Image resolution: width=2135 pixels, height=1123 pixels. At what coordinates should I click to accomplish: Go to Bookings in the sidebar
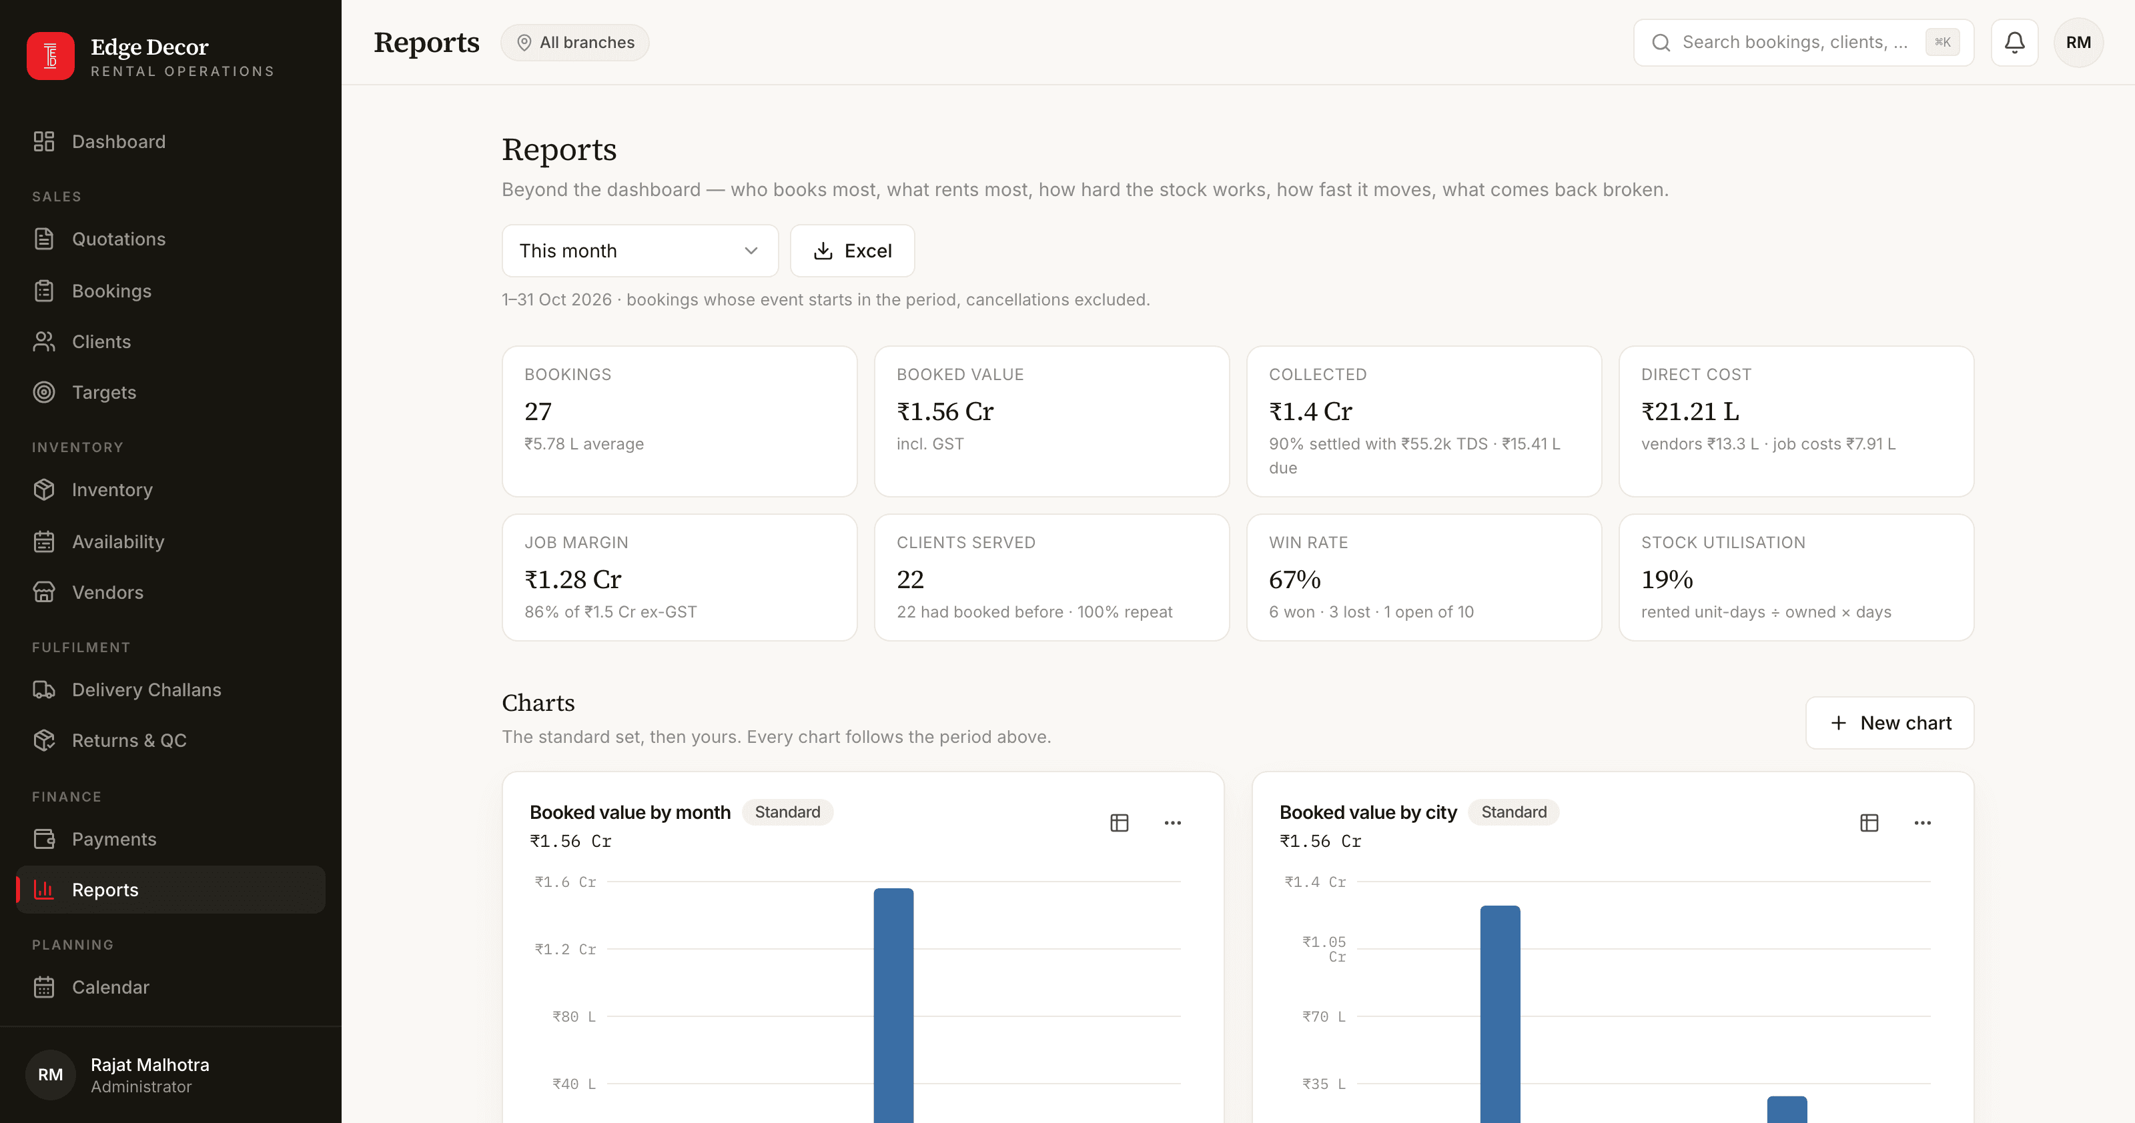click(171, 291)
